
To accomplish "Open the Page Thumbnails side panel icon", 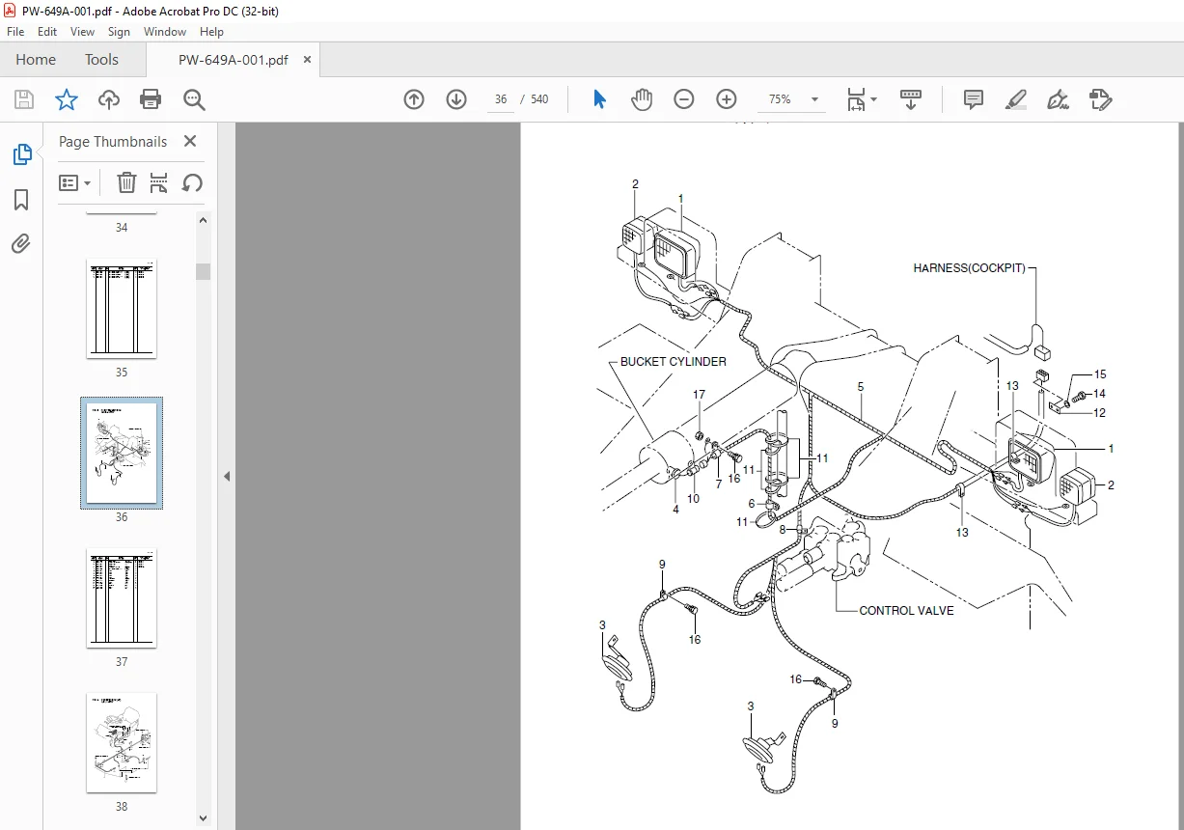I will 21,154.
